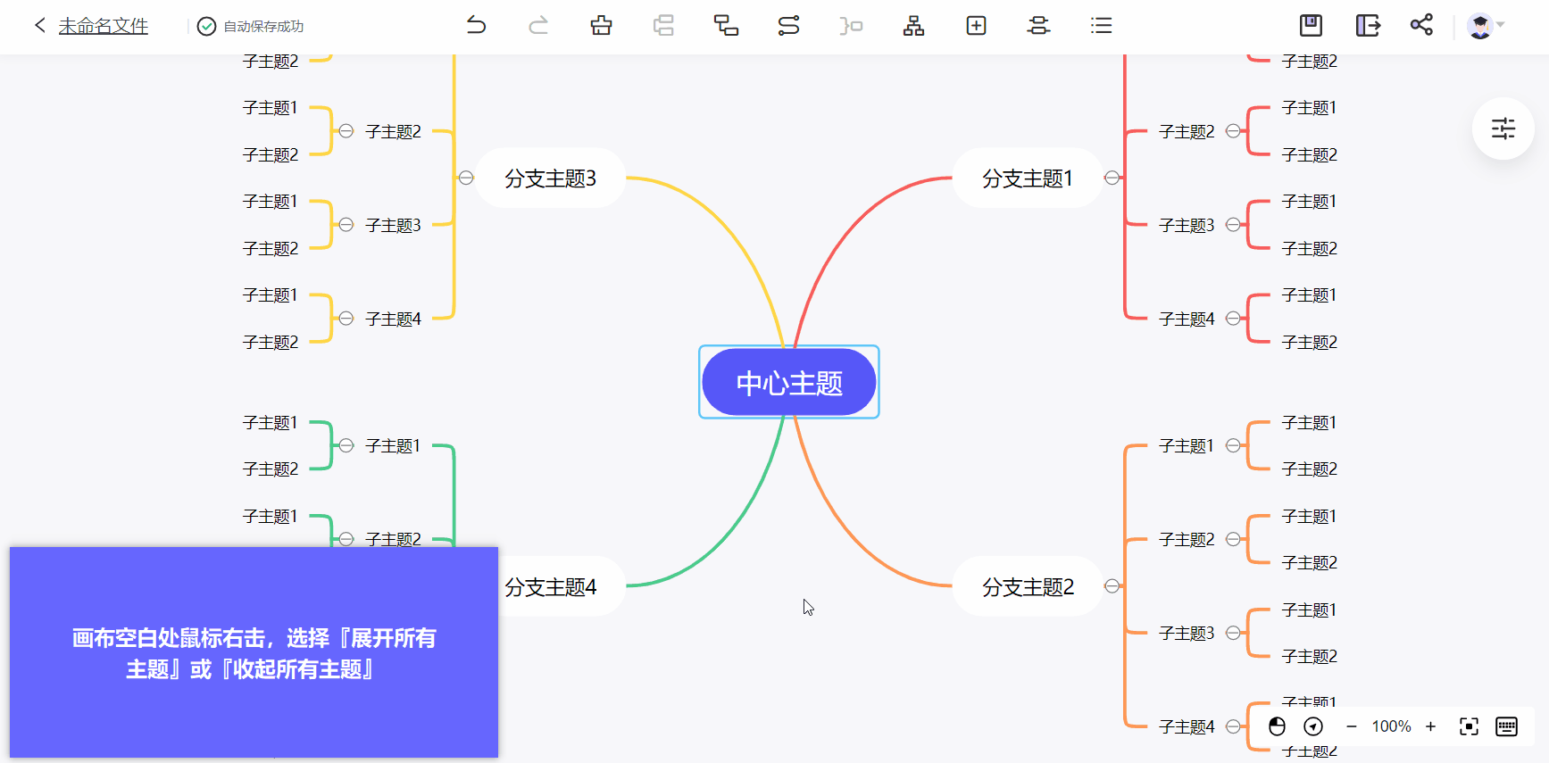Collapse 分支主题3 with its minus circle
The height and width of the screenshot is (763, 1549).
(466, 178)
